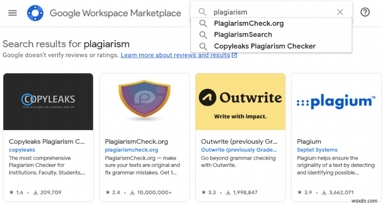382x205 pixels.
Task: Open Copyleaks Plagiarism C... app title
Action: (47, 142)
